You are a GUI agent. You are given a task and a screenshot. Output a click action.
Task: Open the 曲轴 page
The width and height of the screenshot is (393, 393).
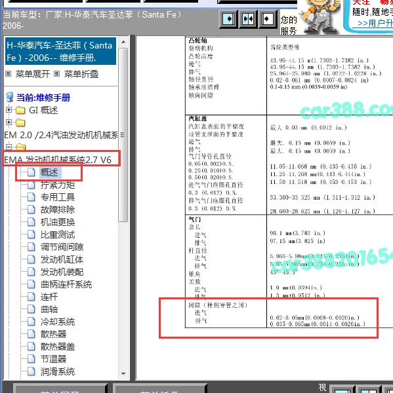coord(49,309)
